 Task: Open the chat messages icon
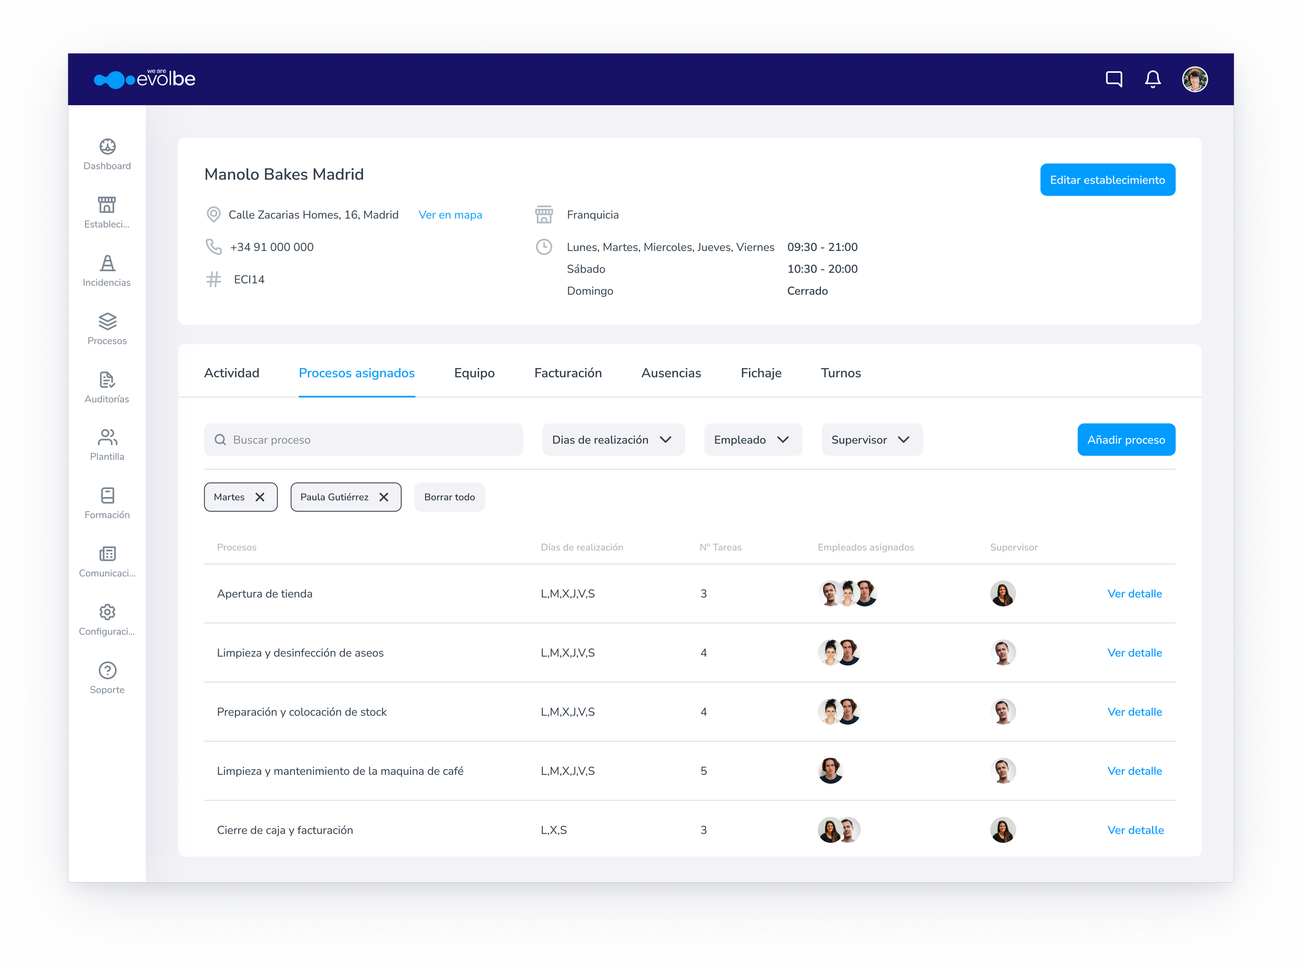point(1114,79)
